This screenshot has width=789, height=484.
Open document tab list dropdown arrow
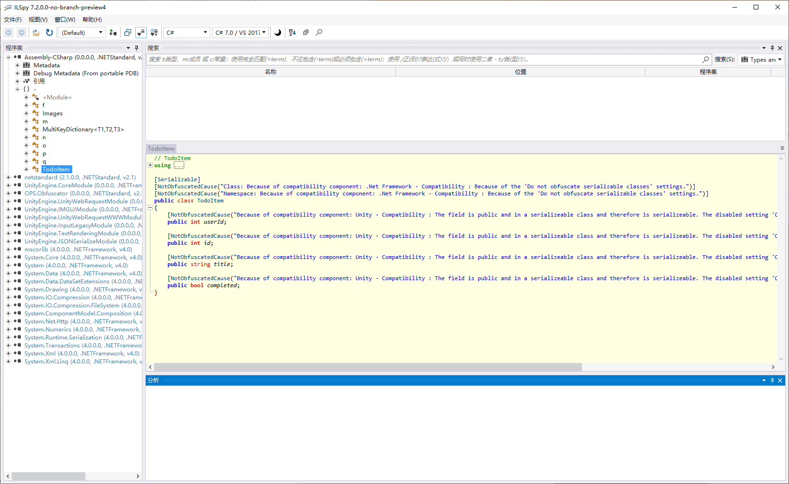782,148
